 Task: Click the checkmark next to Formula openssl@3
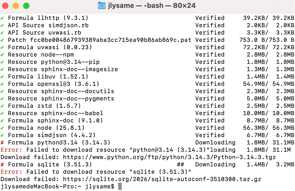point(2,84)
